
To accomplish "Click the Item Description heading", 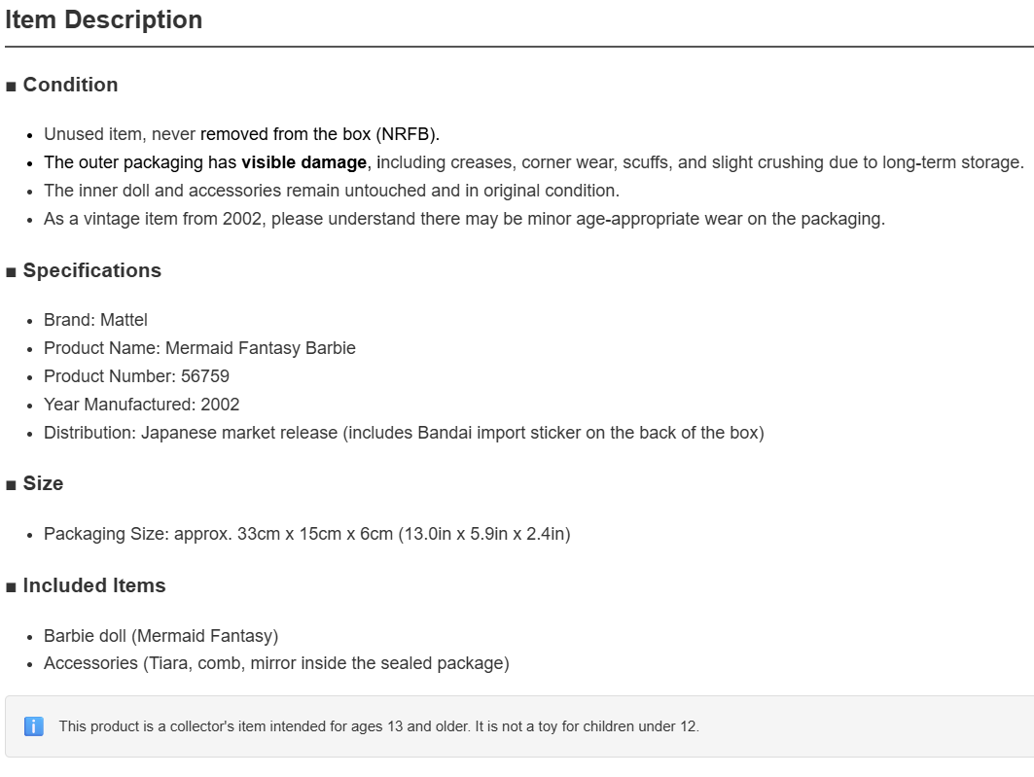I will tap(103, 19).
